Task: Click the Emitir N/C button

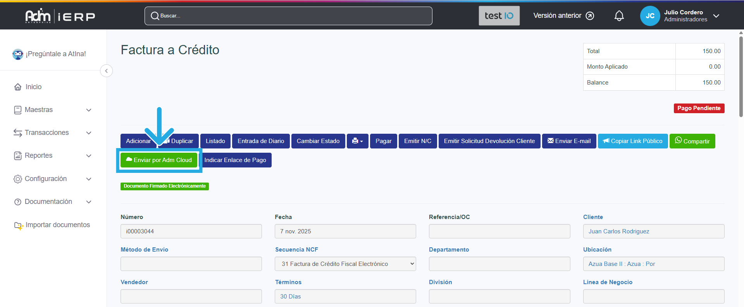Action: click(417, 141)
